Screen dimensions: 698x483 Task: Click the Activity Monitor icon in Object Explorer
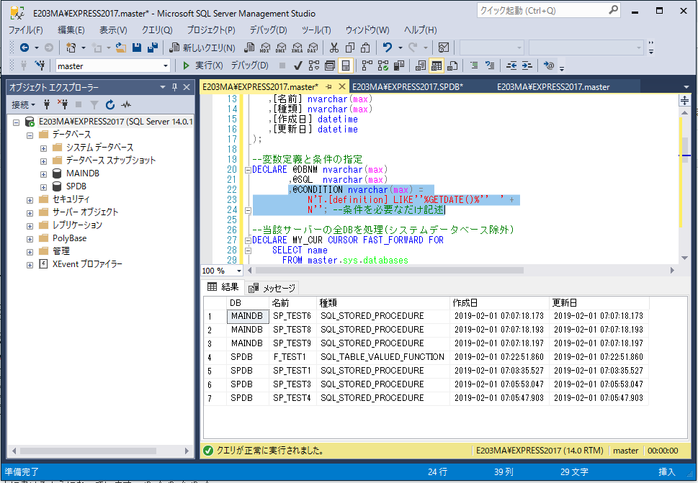(x=127, y=104)
